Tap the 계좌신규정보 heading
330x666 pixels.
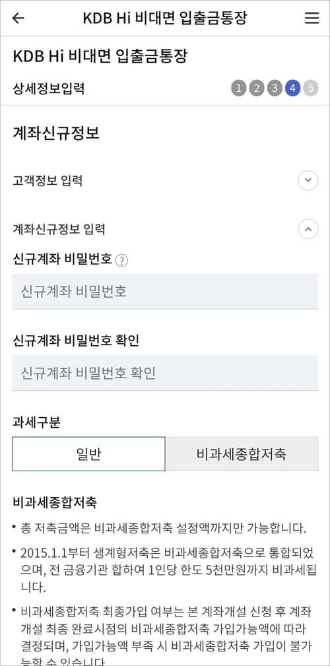[56, 133]
